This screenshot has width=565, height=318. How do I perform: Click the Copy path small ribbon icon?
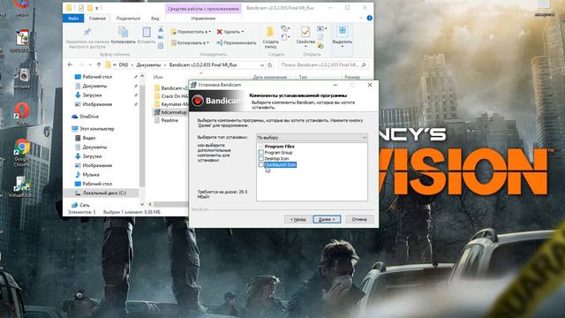(161, 37)
